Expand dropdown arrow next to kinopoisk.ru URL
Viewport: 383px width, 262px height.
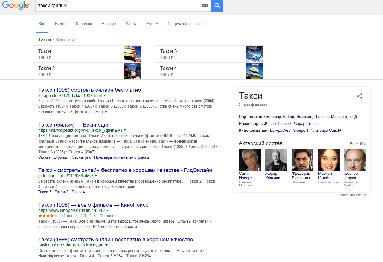108,210
